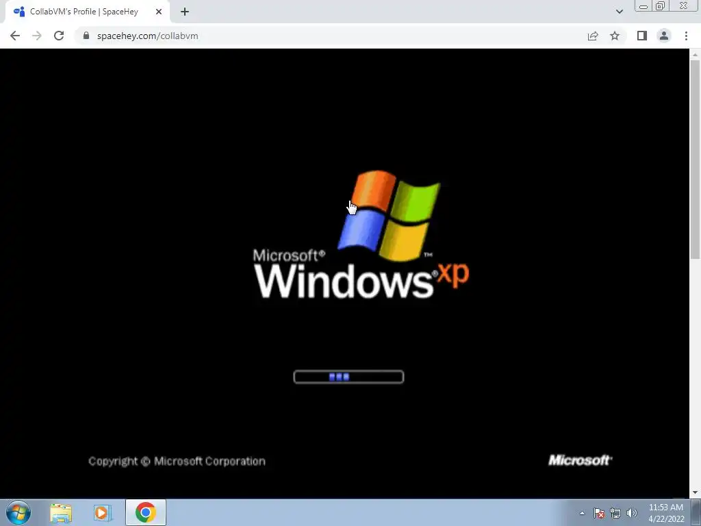Click the XP boot progress bar
Screen dimensions: 701x526
(x=348, y=377)
